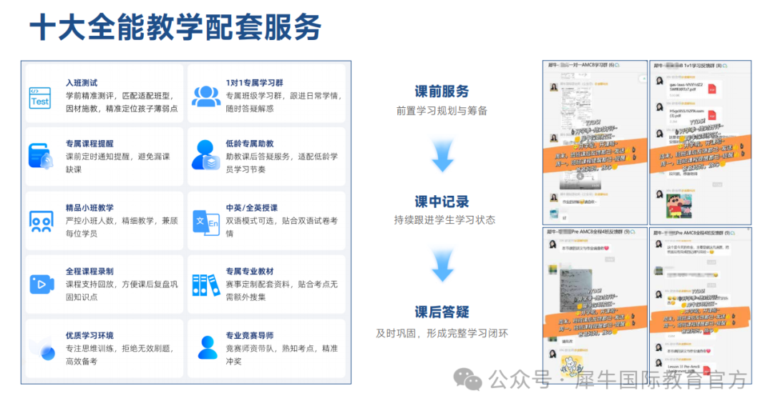Click the video camera icon beside 全程课程录制
The image size is (773, 411).
[x=42, y=284]
